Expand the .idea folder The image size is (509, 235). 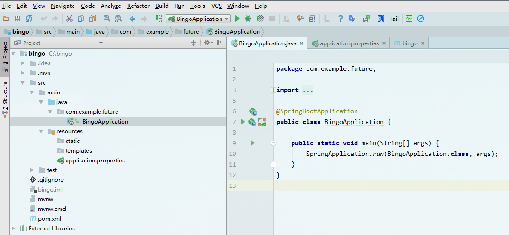click(x=22, y=63)
